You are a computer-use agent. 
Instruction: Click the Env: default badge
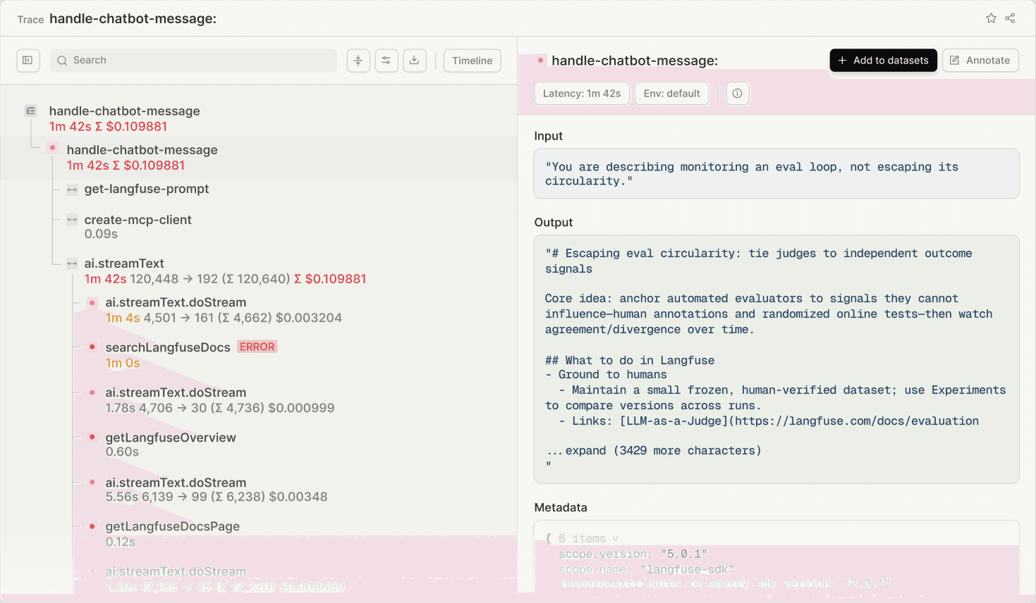click(x=672, y=93)
